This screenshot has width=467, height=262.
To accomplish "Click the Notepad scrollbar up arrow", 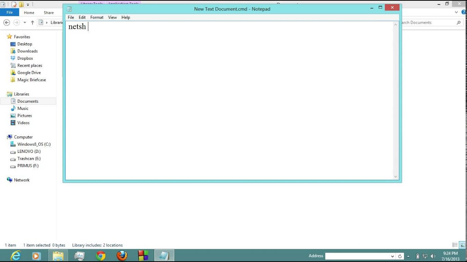I will click(x=395, y=25).
